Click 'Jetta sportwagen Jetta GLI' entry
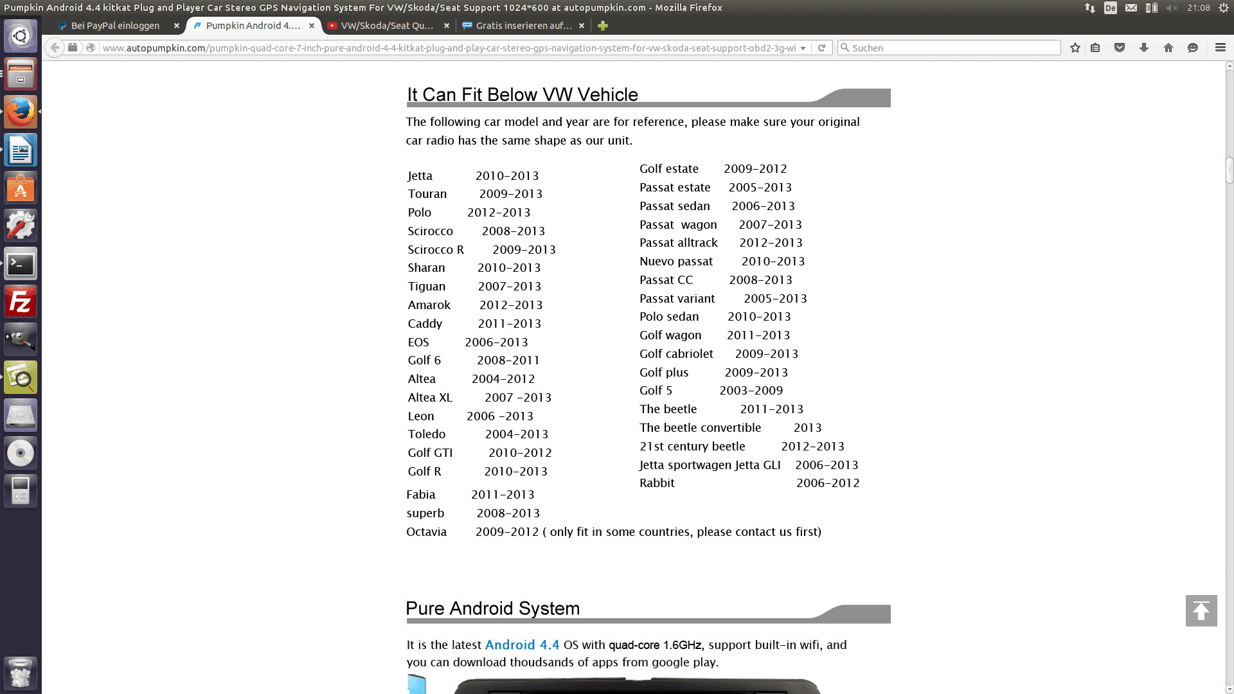The height and width of the screenshot is (694, 1234). click(x=710, y=465)
